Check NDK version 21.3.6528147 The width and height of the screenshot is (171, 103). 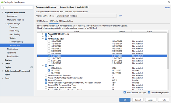(x=49, y=63)
